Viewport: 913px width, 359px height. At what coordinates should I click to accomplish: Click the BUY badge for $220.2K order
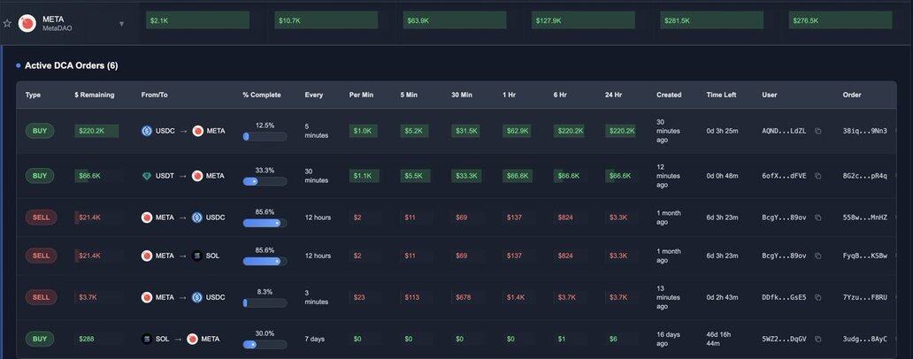click(40, 131)
